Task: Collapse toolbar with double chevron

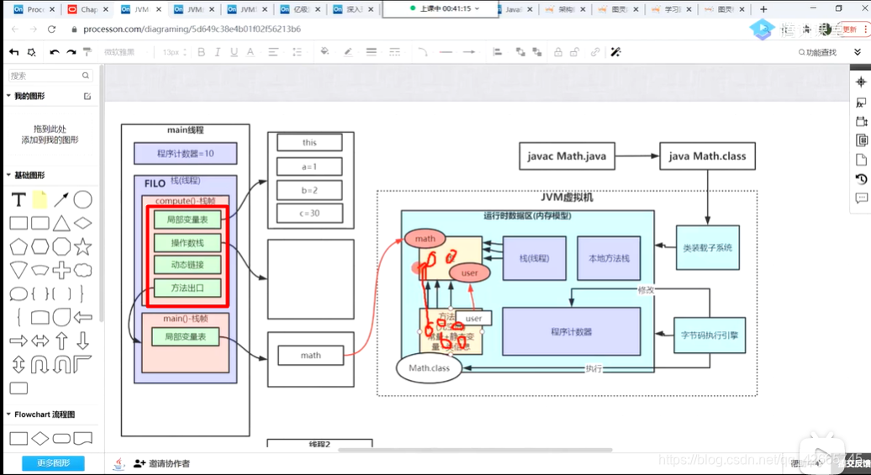Action: click(857, 51)
